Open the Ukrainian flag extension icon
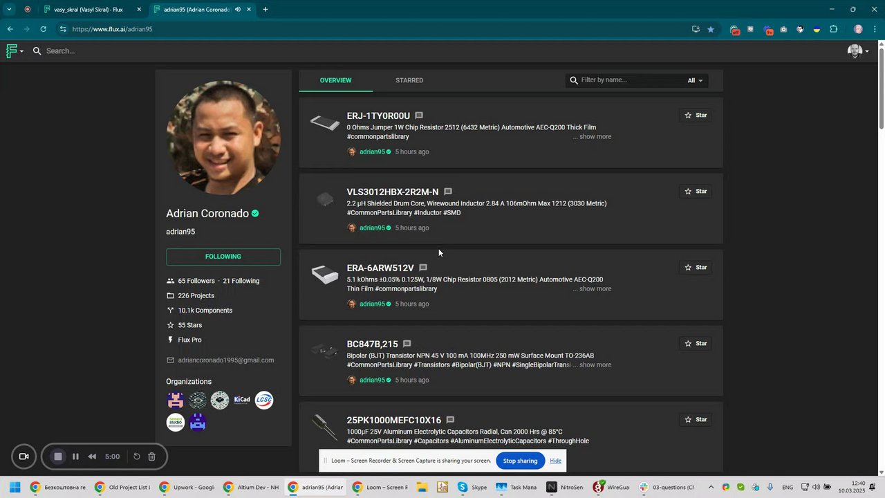Image resolution: width=885 pixels, height=498 pixels. 817,29
